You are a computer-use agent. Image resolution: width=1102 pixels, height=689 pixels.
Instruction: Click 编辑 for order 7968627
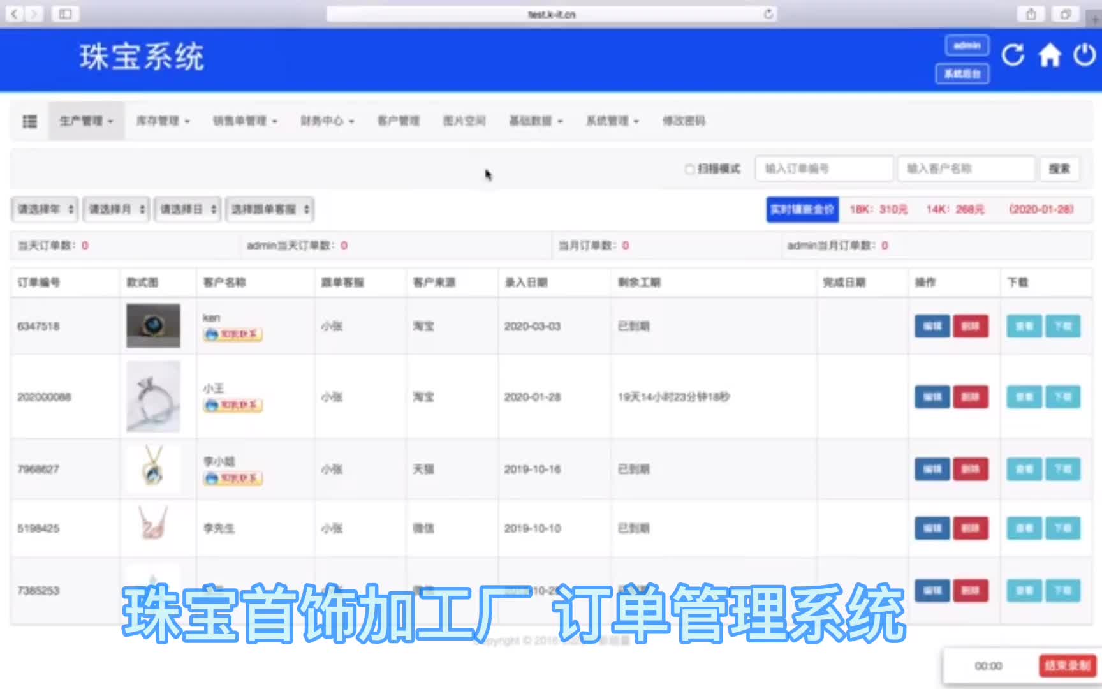point(932,469)
